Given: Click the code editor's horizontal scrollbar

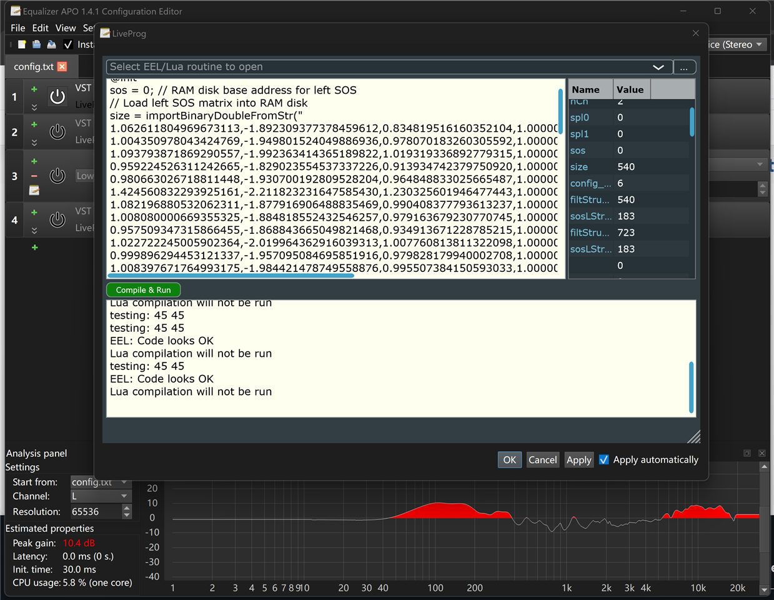Looking at the screenshot, I should coord(231,275).
